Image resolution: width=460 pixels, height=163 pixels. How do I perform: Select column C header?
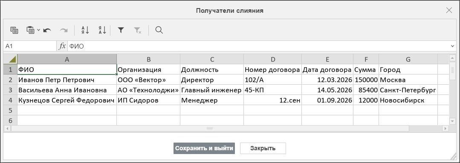point(212,60)
